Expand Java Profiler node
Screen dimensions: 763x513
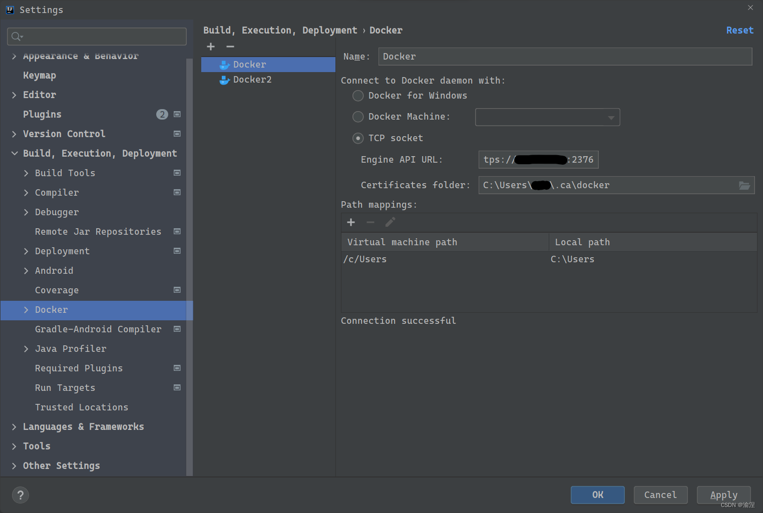coord(26,349)
